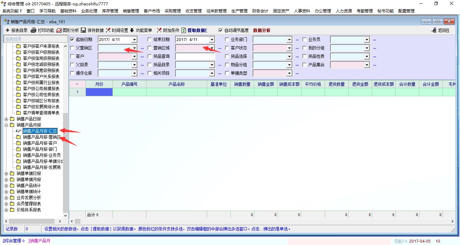Open 图形分析 chart icon
The image size is (460, 245).
click(59, 30)
